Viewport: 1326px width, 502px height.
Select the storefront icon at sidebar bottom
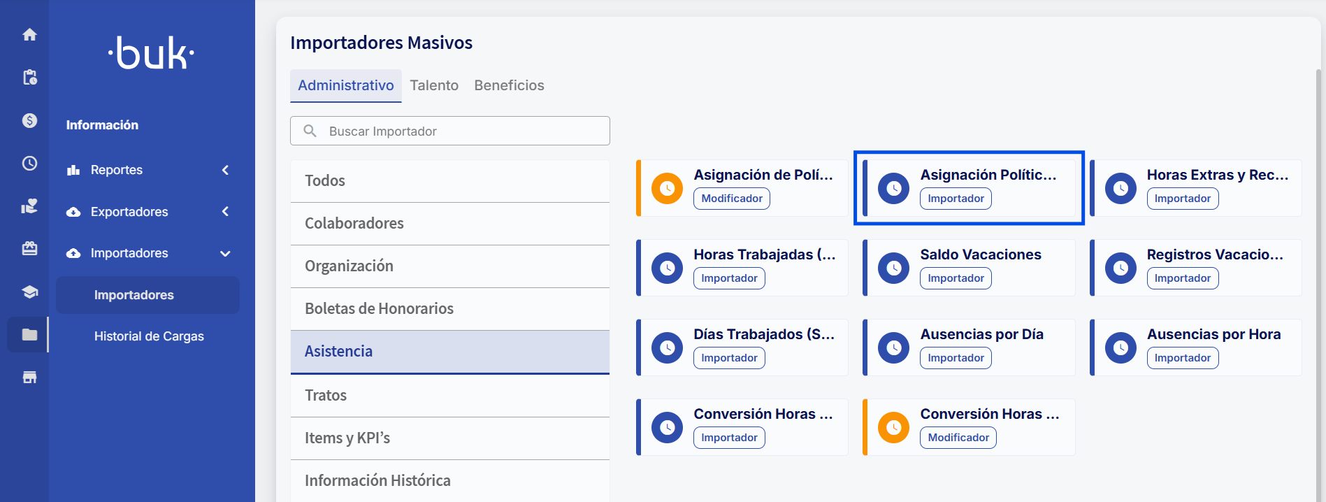click(x=29, y=377)
